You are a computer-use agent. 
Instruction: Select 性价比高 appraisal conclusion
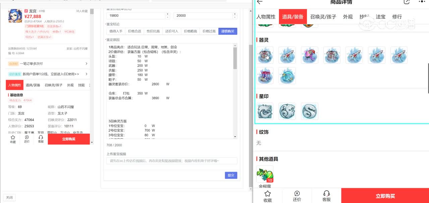click(x=153, y=31)
